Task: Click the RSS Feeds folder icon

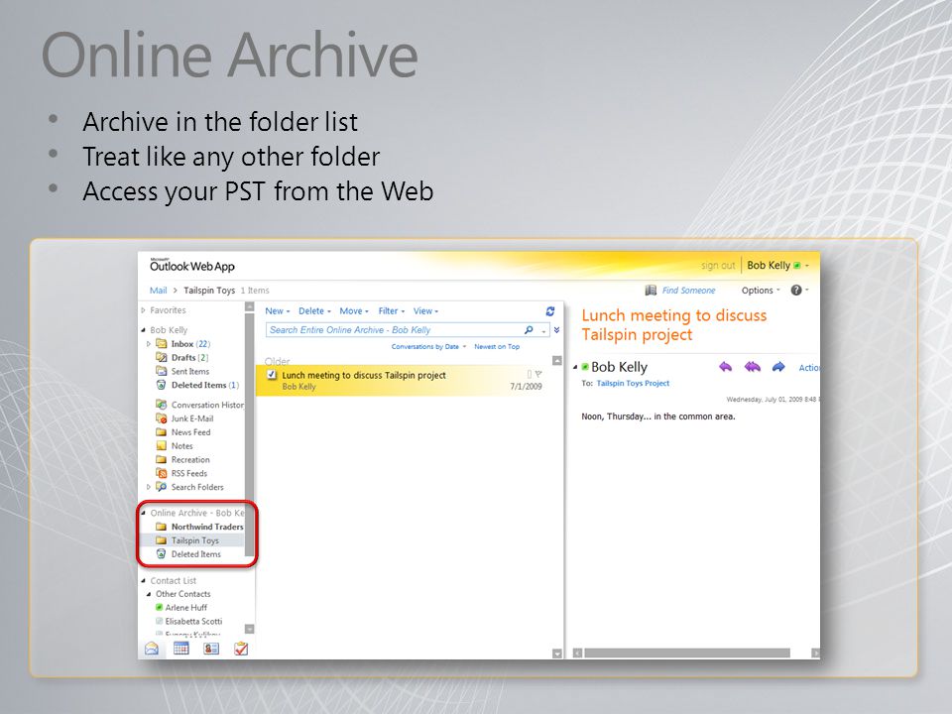Action: coord(161,473)
